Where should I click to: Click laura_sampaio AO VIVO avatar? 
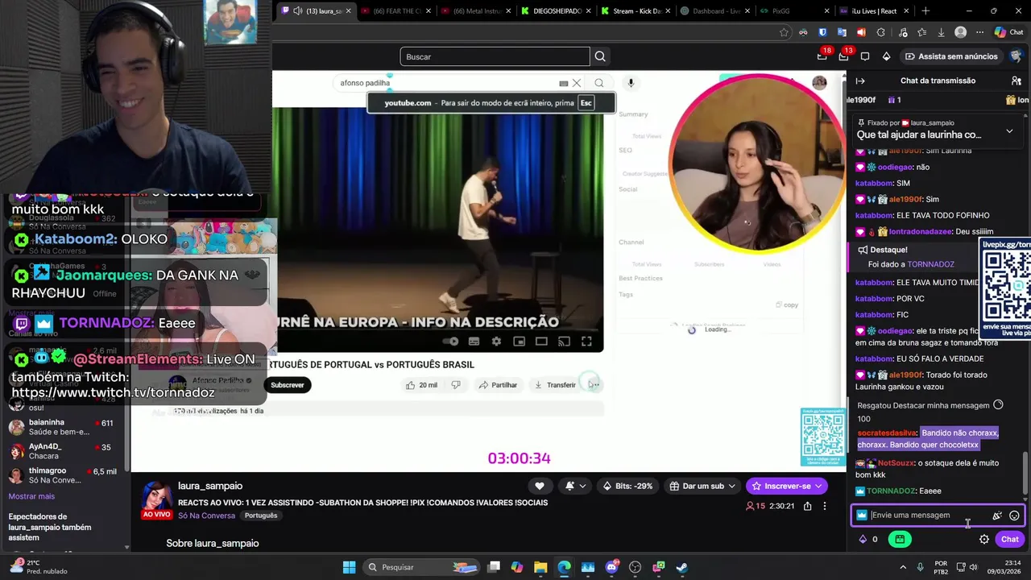tap(156, 500)
